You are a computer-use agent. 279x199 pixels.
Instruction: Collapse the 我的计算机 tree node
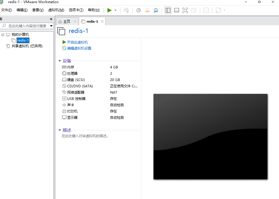[x=3, y=35]
